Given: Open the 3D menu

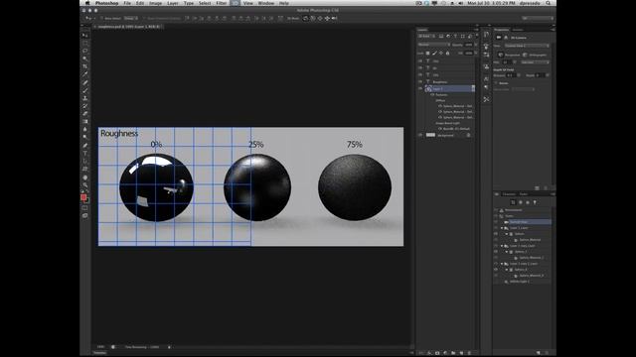Looking at the screenshot, I should click(236, 3).
